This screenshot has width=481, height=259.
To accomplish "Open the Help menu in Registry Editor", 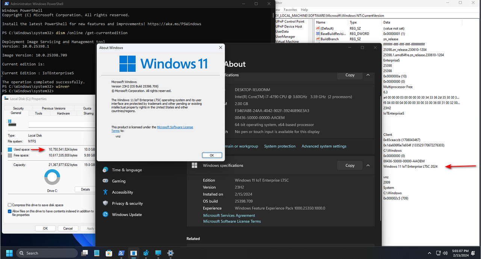I will point(304,10).
